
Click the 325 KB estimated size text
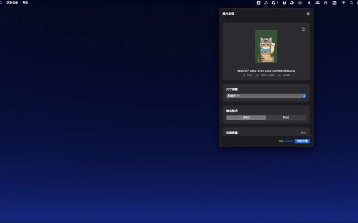(289, 141)
